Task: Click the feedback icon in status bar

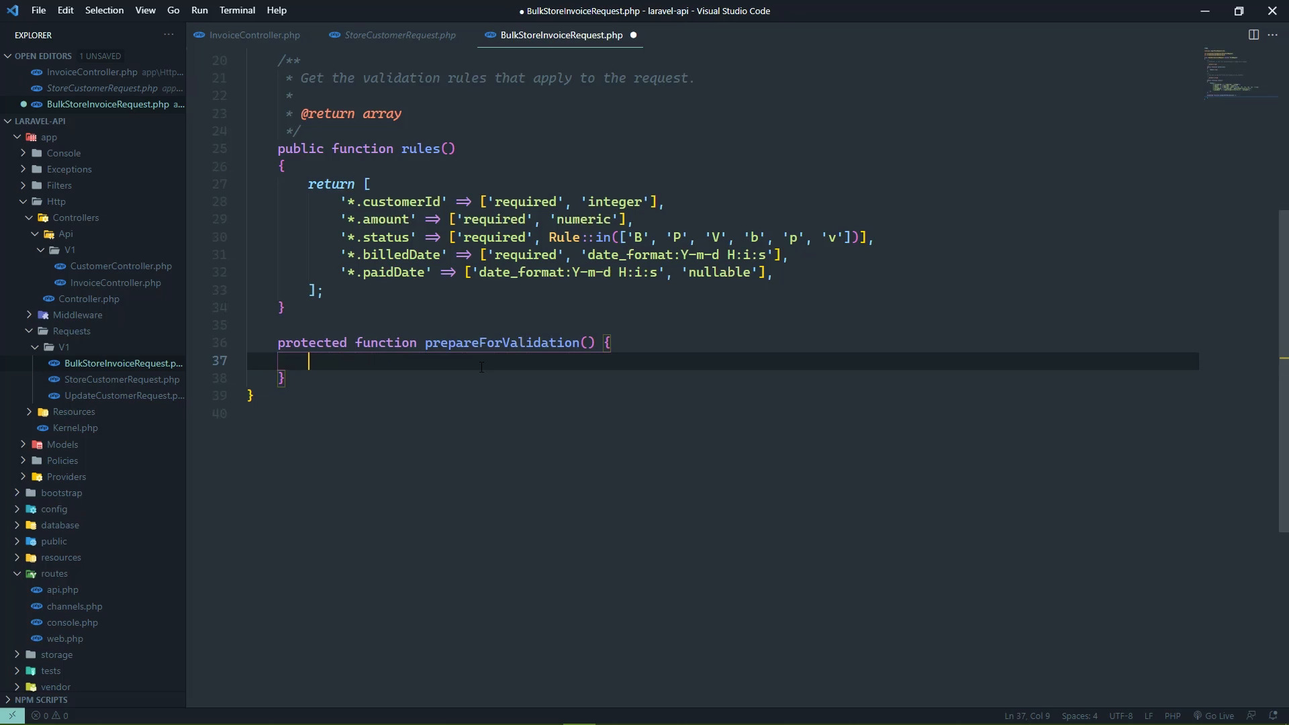Action: tap(1251, 716)
